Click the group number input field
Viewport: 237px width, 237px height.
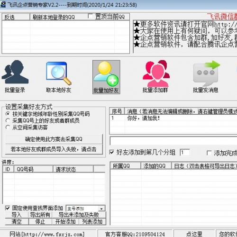(x=185, y=153)
